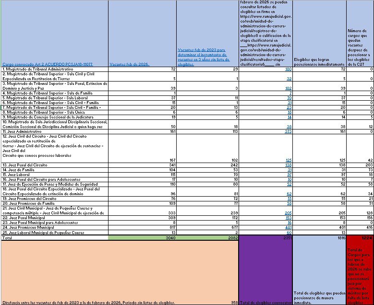Select the 'Total de Cargos para los que a febrero' red caption

[359, 276]
